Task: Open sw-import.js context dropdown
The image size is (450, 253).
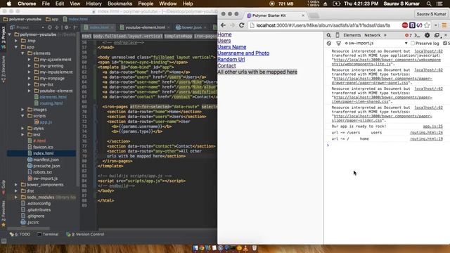Action: (376, 44)
